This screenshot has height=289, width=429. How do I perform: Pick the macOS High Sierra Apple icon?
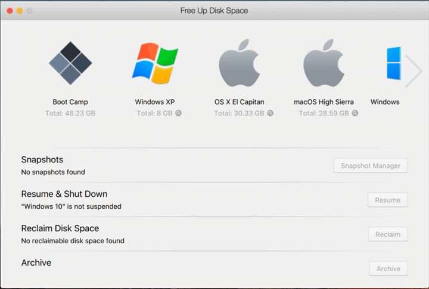tap(324, 63)
